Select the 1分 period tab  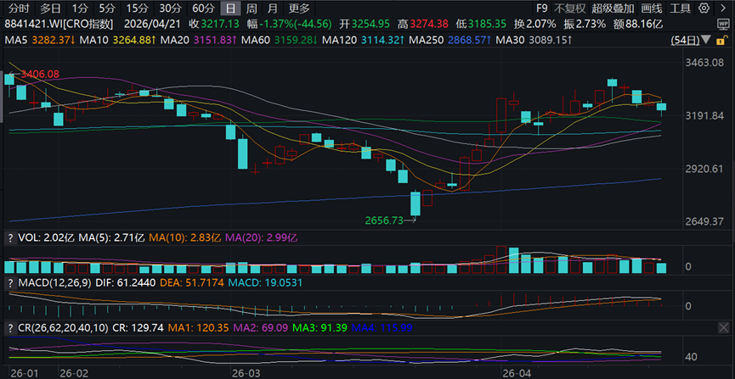[x=80, y=8]
